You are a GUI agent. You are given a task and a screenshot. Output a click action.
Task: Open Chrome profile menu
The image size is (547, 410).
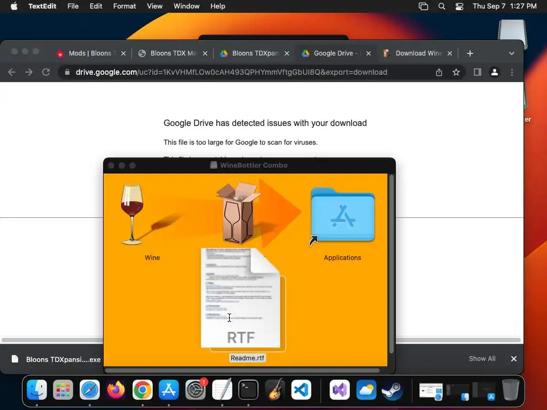point(494,72)
